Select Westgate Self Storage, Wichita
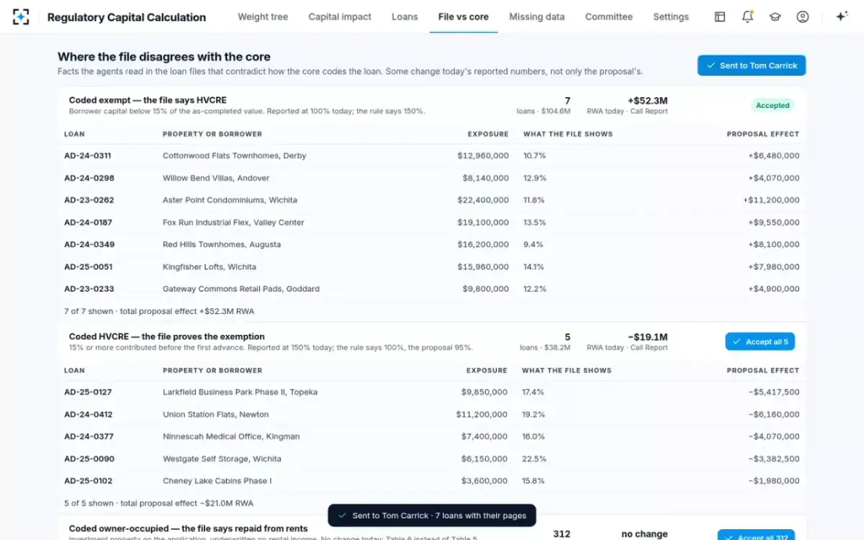 [x=222, y=459]
